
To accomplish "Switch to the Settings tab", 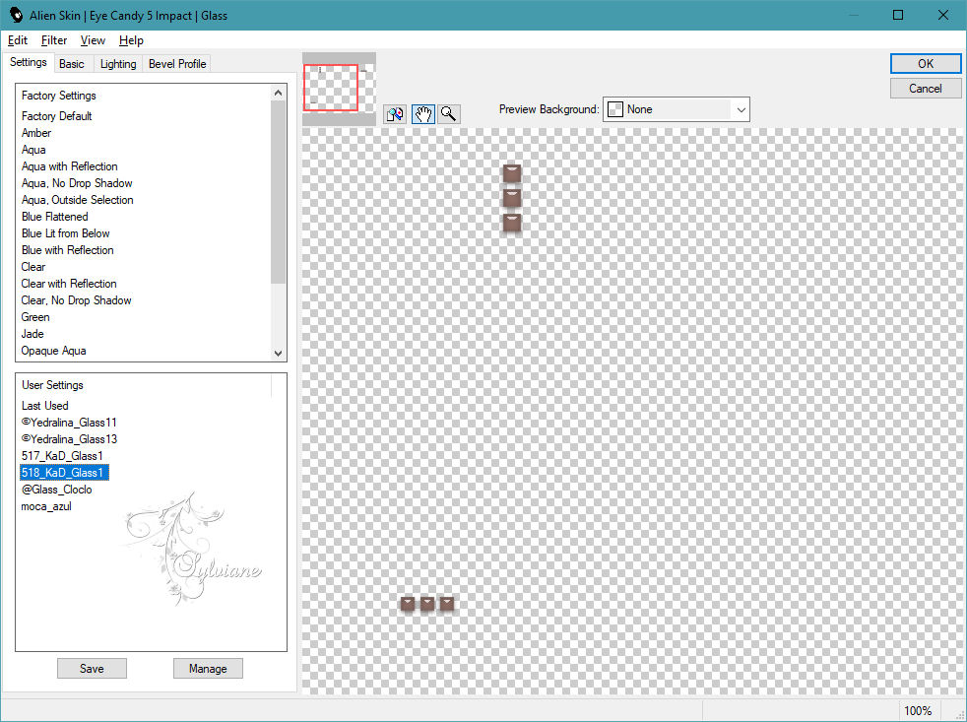I will pyautogui.click(x=29, y=62).
